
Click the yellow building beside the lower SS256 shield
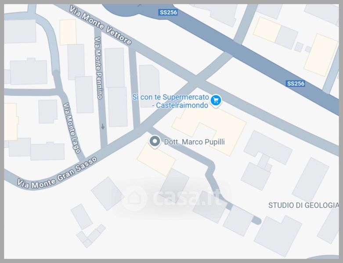[x=321, y=55]
